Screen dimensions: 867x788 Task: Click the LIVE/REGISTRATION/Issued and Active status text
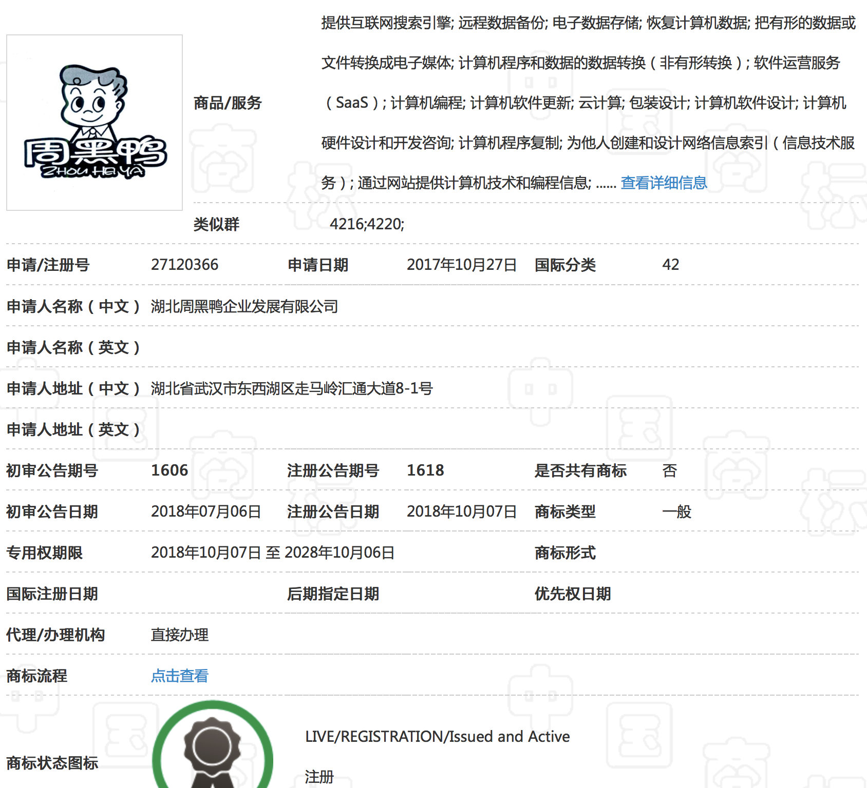coord(437,737)
